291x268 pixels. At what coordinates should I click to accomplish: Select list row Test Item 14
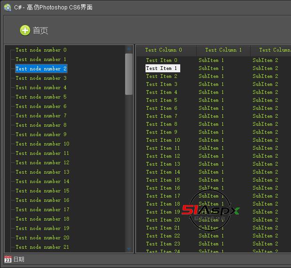coord(163,172)
